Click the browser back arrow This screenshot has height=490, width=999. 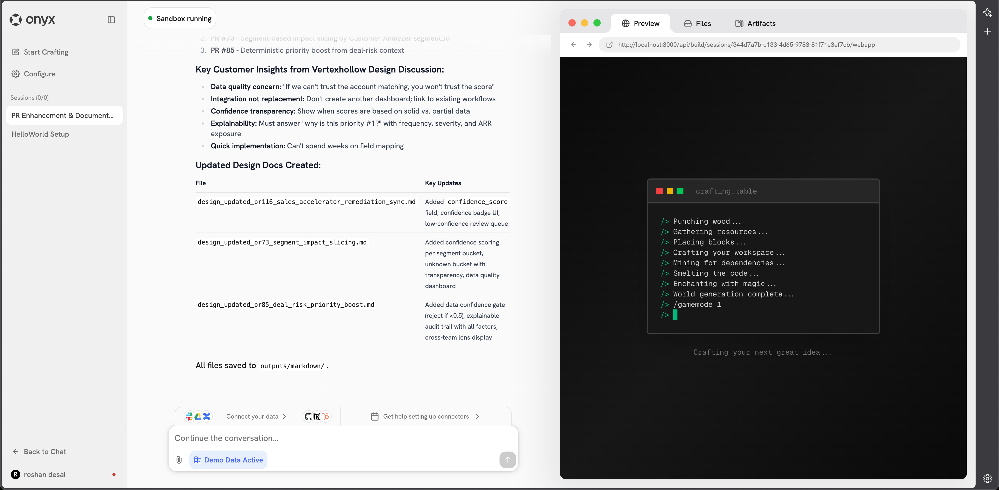coord(574,44)
